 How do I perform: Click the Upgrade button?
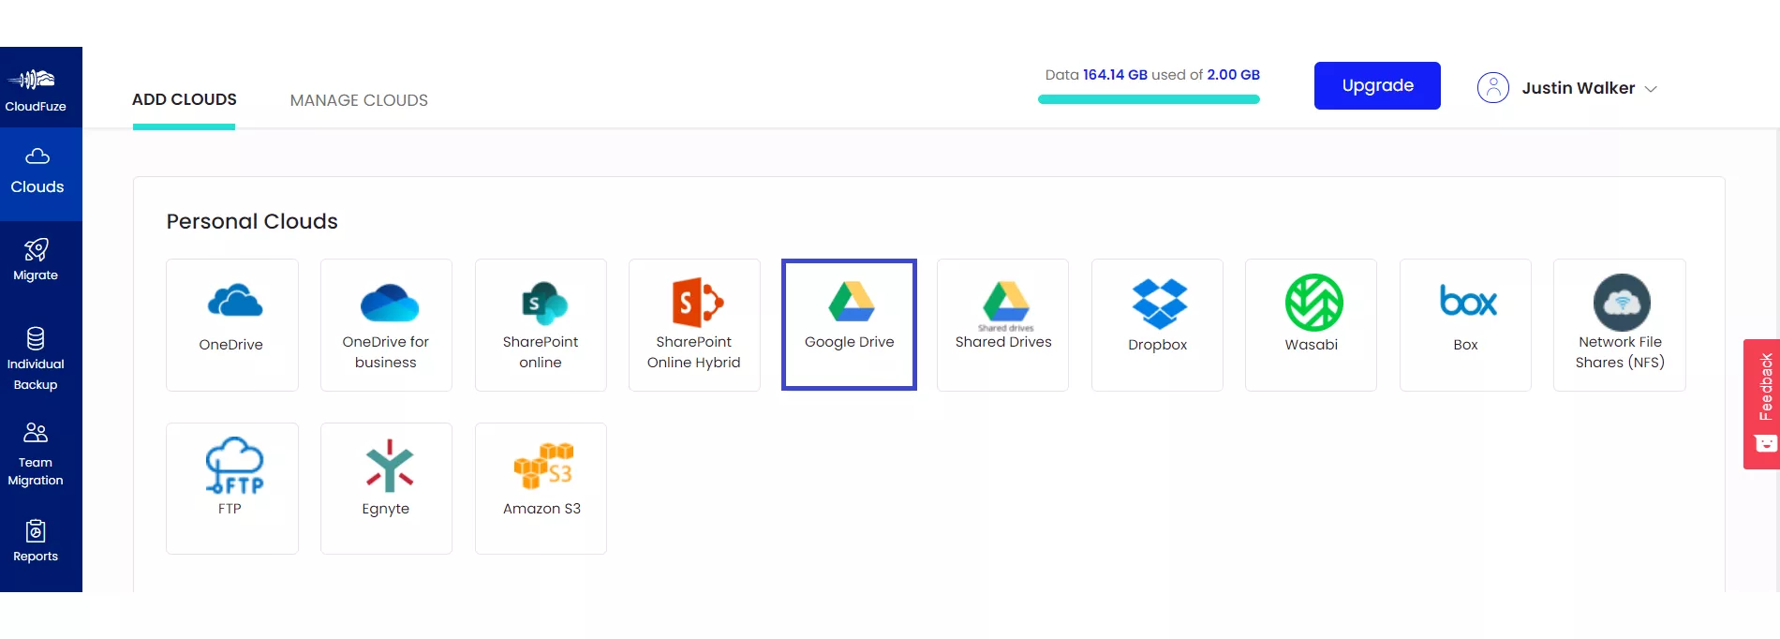click(x=1377, y=85)
